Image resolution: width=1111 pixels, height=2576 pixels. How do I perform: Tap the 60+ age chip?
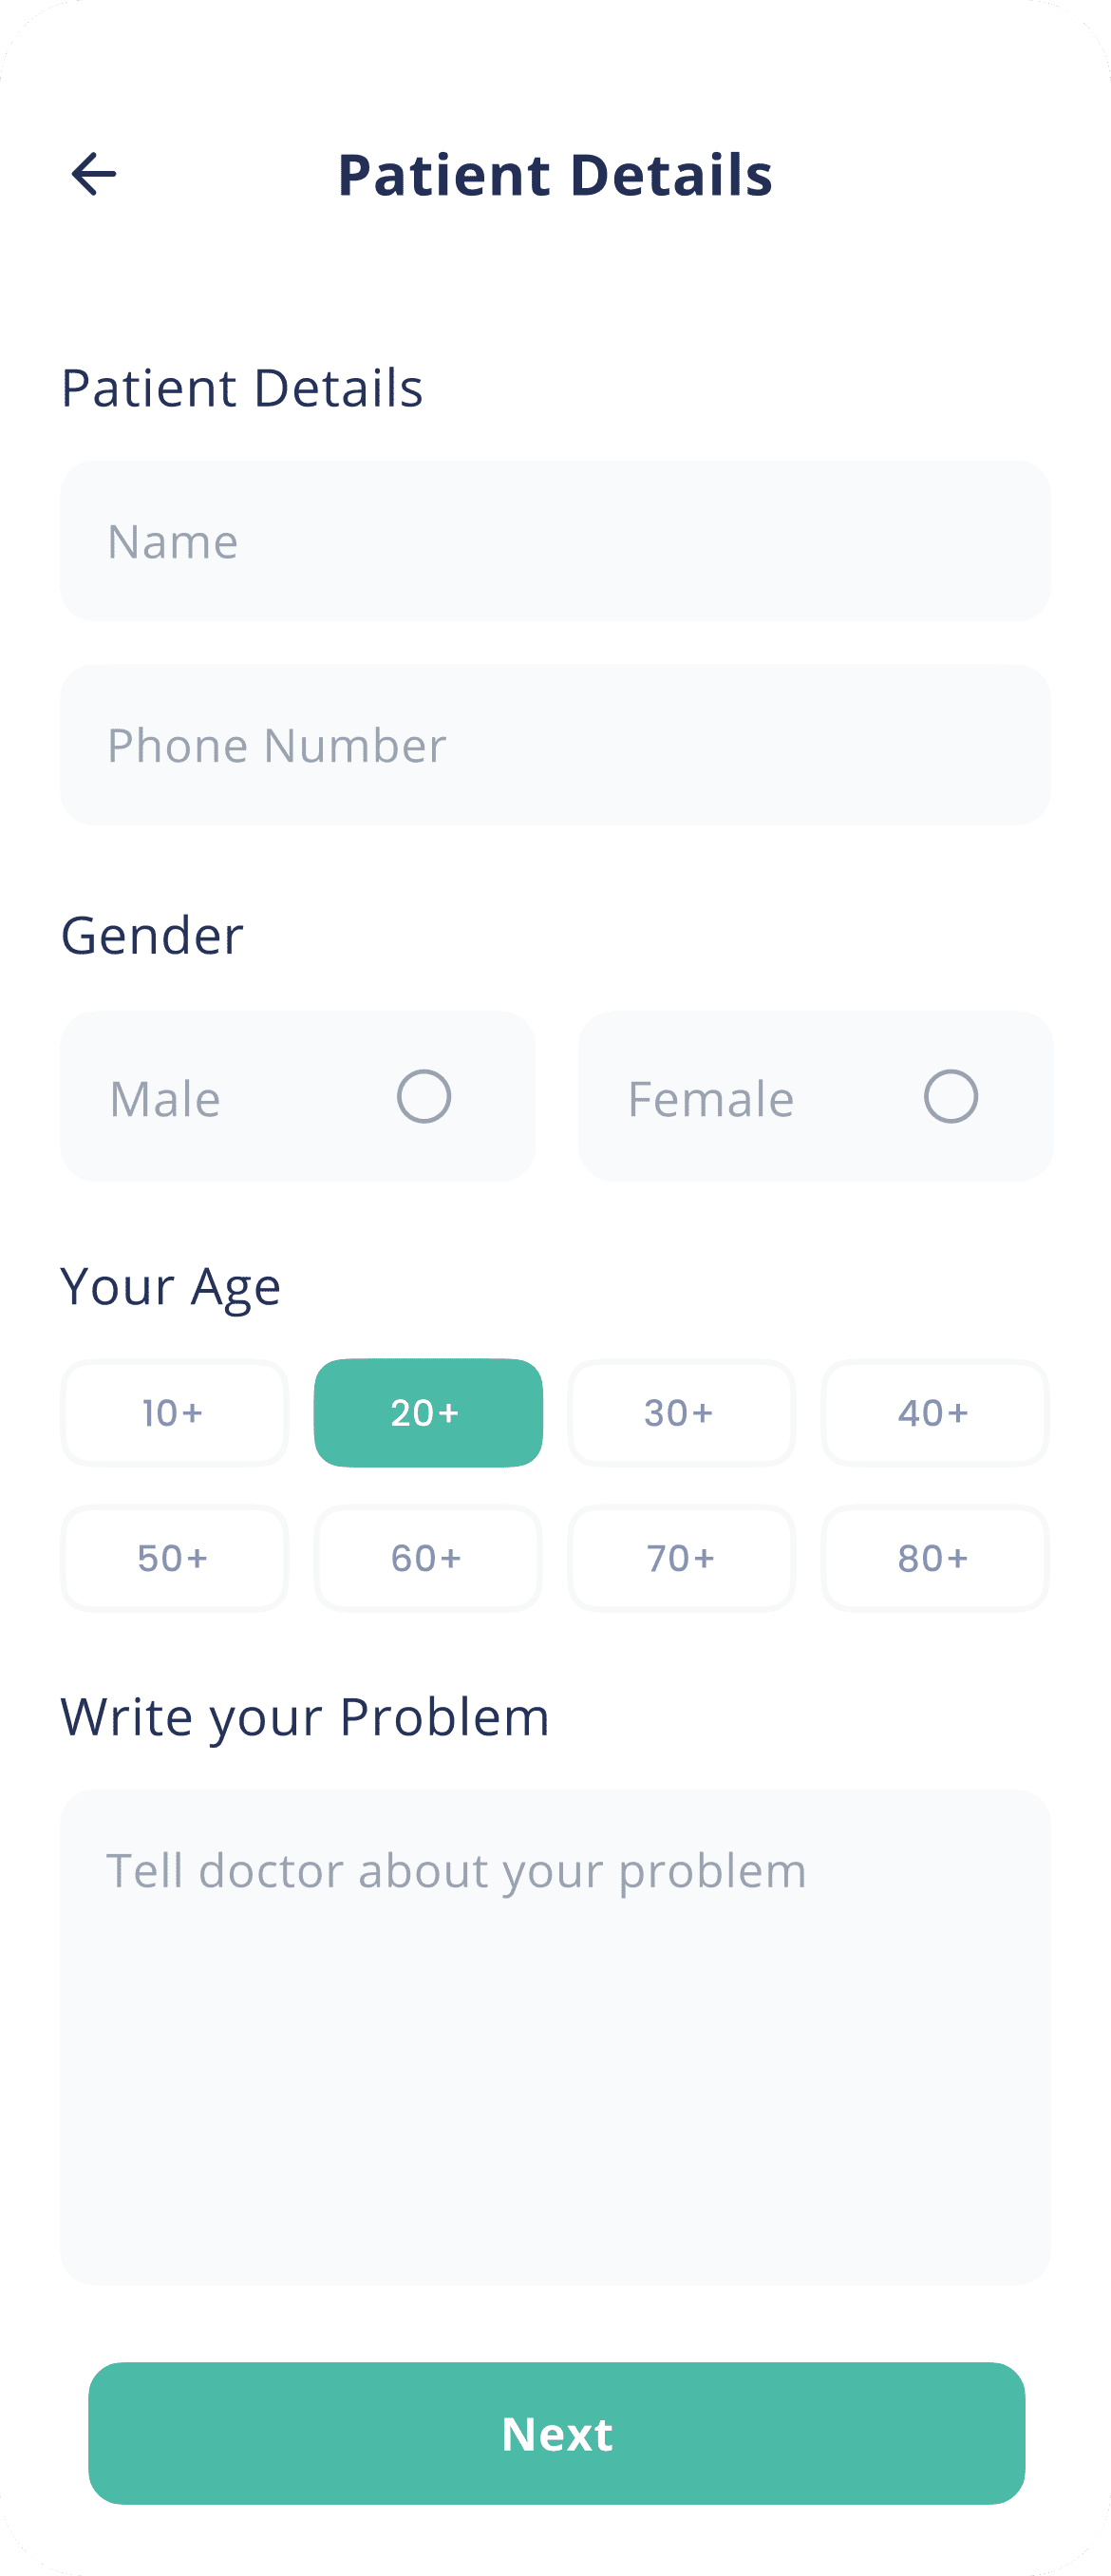428,1558
